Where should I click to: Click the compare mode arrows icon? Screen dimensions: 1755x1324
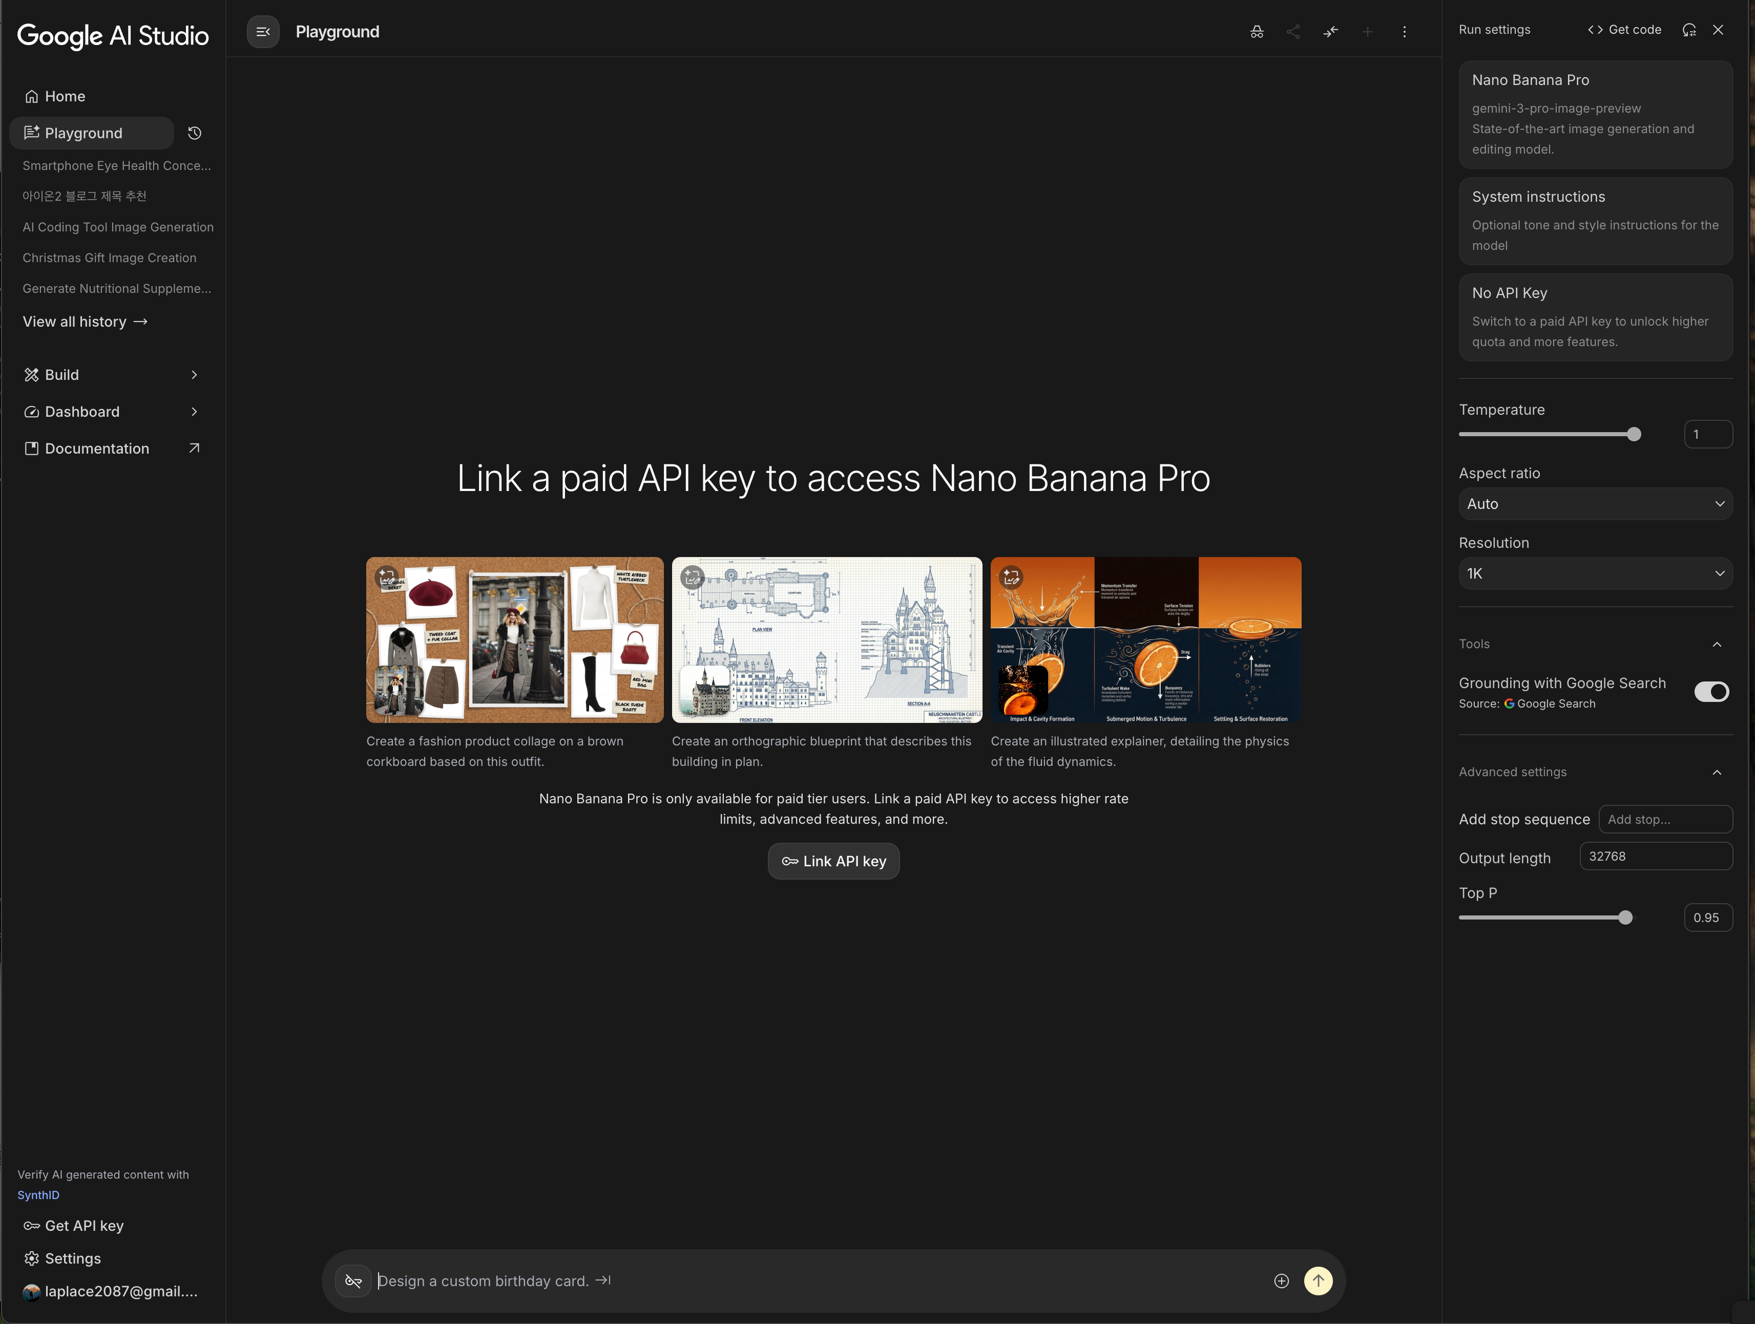pyautogui.click(x=1330, y=32)
